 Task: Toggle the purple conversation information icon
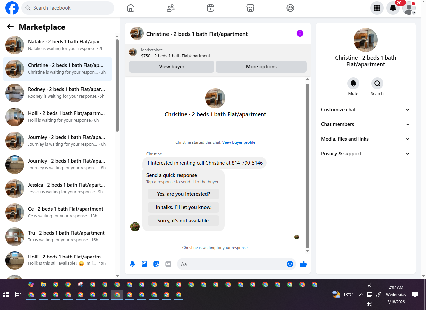coord(300,33)
